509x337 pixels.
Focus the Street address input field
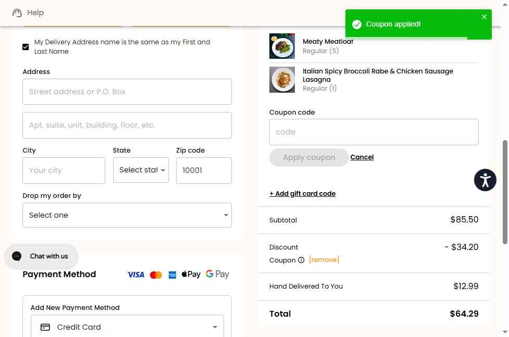(127, 92)
